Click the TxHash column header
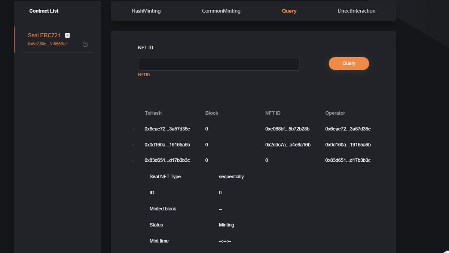The width and height of the screenshot is (449, 253). [x=153, y=113]
